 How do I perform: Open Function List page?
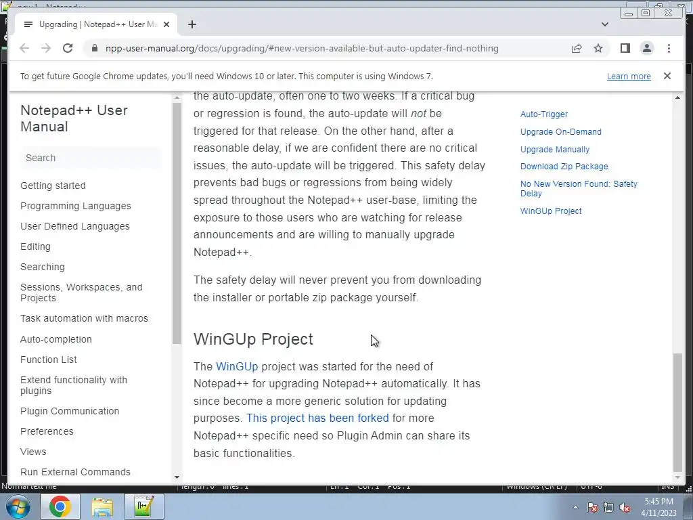(x=49, y=360)
